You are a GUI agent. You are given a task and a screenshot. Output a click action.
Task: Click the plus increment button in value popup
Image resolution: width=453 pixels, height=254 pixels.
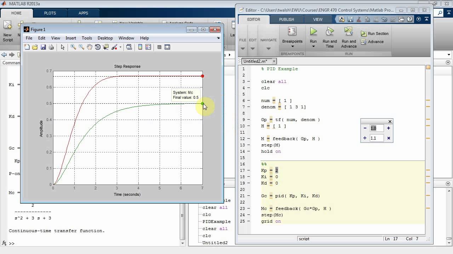388,128
